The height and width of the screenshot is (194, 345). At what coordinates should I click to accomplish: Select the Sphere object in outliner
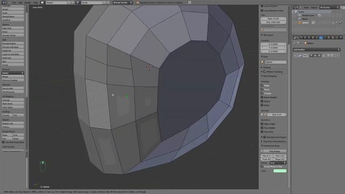click(x=305, y=23)
